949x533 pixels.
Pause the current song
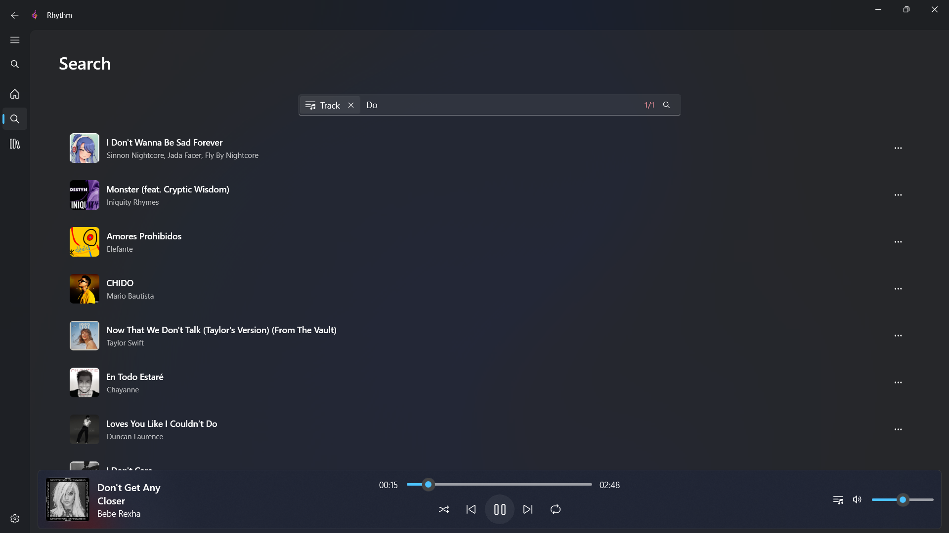pyautogui.click(x=499, y=509)
